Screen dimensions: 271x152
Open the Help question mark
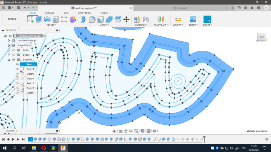[x=259, y=8]
